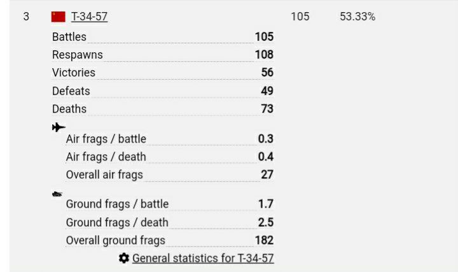The width and height of the screenshot is (458, 272).
Task: Click the Ground frags / death label
Action: coord(117,222)
